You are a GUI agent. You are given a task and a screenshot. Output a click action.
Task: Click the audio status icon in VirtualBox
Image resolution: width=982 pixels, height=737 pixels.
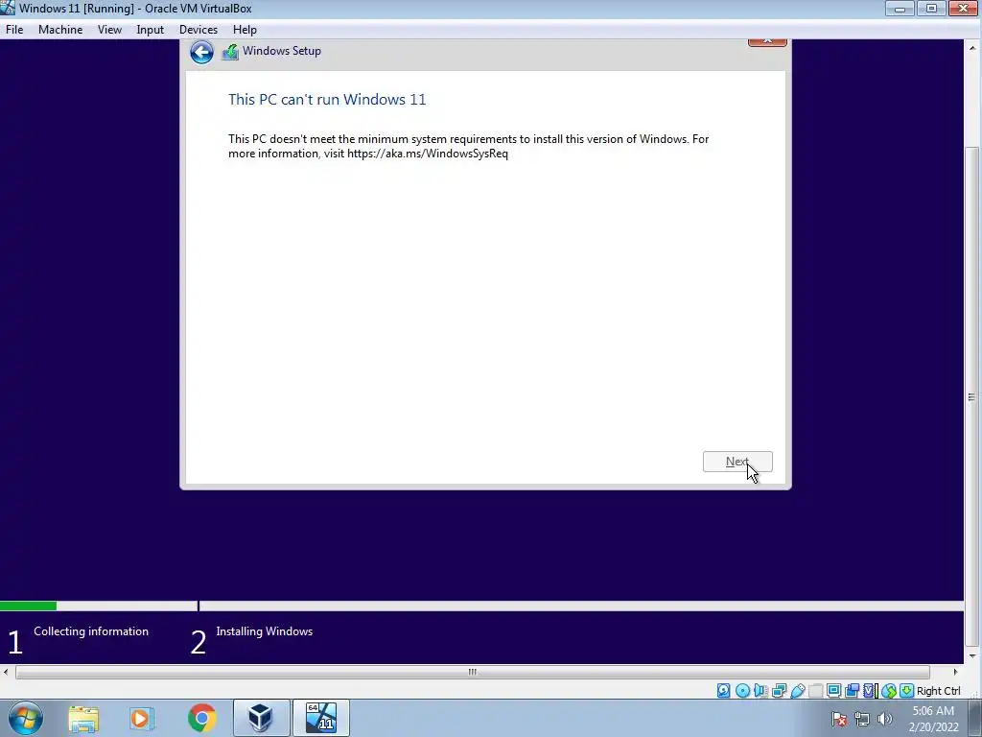pos(760,691)
